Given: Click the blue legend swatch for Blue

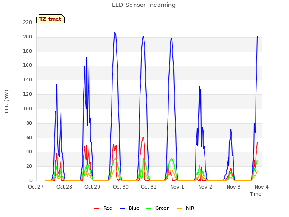Looking at the screenshot, I should [122, 209].
